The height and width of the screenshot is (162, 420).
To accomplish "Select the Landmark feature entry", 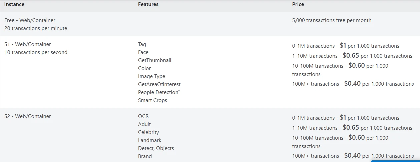I will pyautogui.click(x=150, y=140).
